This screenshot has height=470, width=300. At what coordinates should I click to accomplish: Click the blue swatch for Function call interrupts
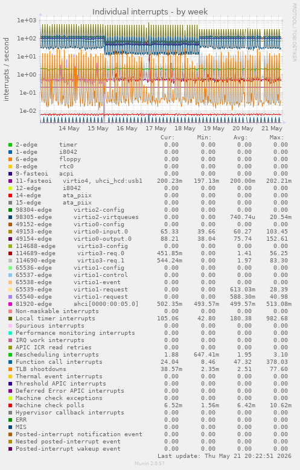tap(10, 362)
